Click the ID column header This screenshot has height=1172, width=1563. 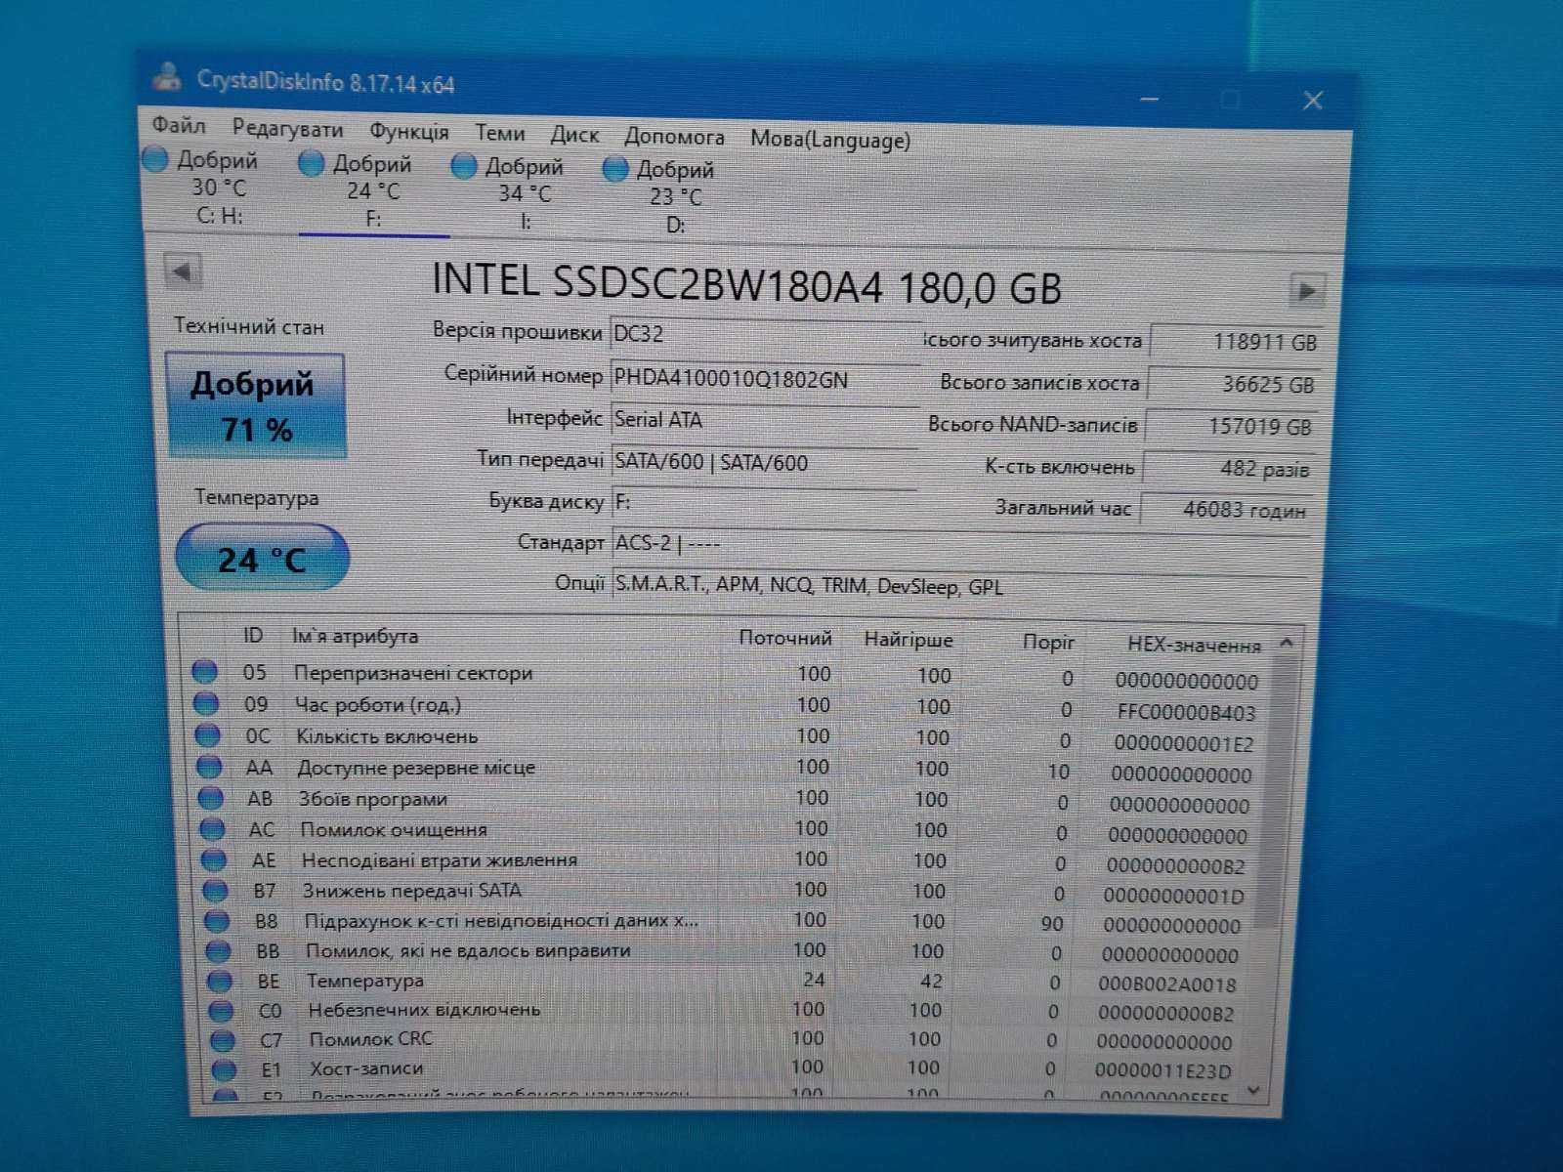click(x=253, y=635)
